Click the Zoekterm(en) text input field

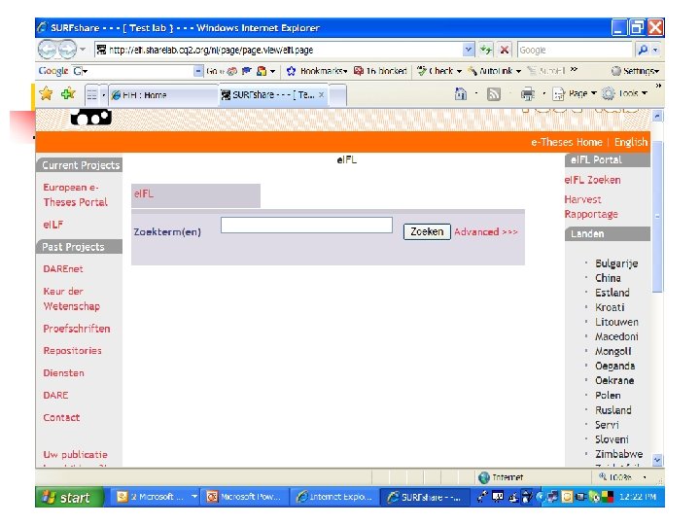[306, 225]
